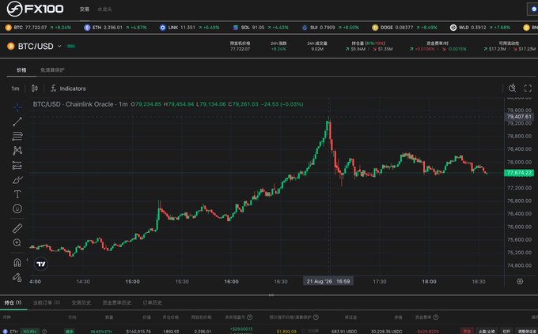Select the crosshair cursor tool

click(x=17, y=107)
